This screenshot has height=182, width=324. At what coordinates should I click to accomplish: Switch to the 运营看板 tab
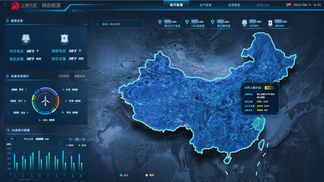pyautogui.click(x=234, y=5)
